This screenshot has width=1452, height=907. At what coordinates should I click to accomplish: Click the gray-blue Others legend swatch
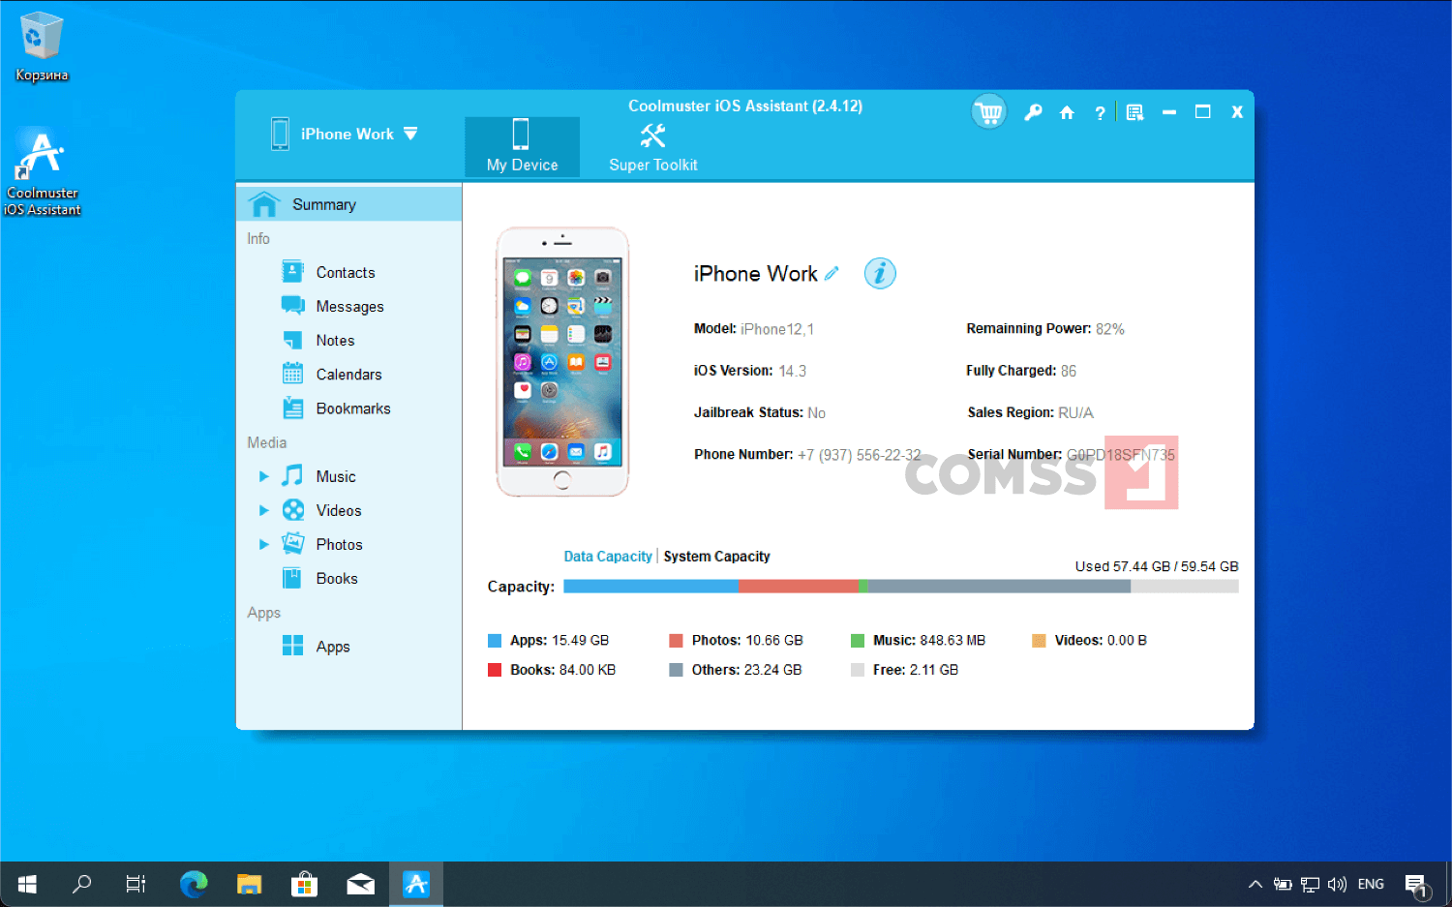coord(676,670)
